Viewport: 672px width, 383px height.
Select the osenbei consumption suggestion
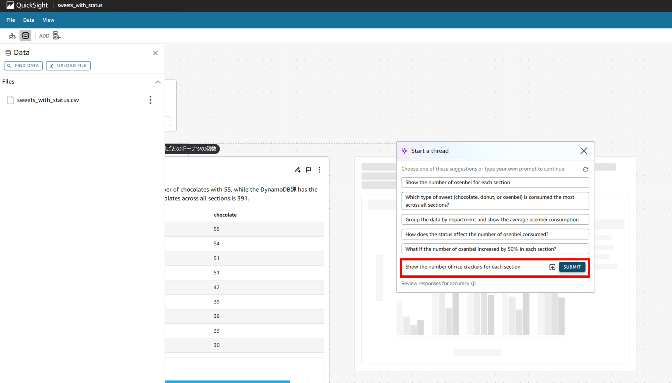point(494,219)
